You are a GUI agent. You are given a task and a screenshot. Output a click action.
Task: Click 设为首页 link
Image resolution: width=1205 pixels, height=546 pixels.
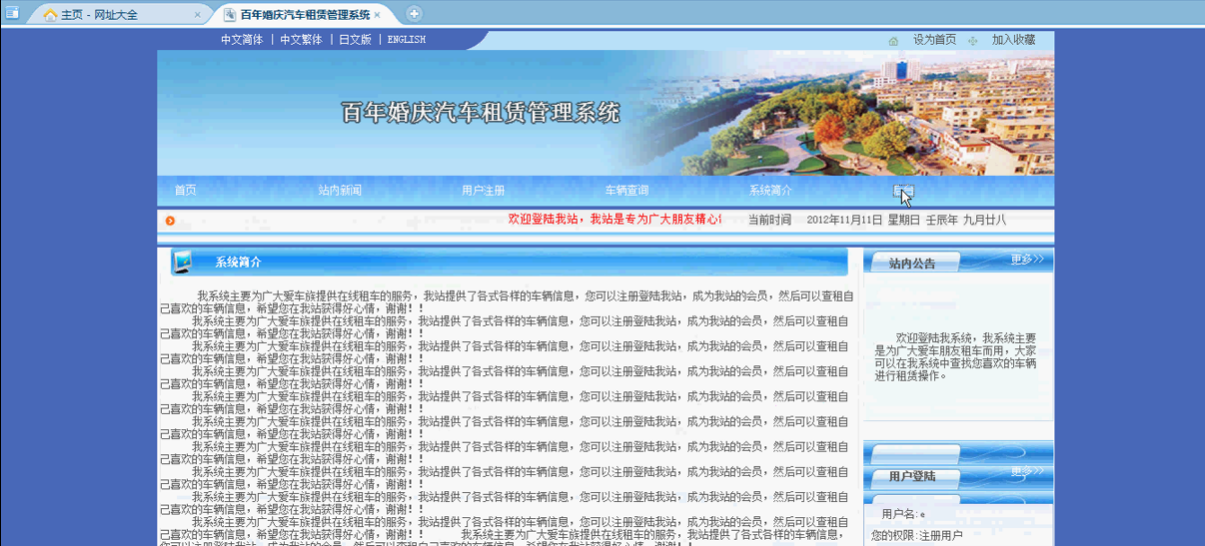934,40
